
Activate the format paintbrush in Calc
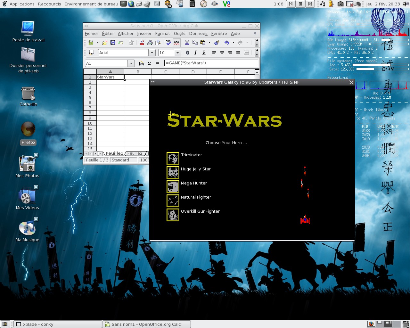pyautogui.click(x=217, y=43)
